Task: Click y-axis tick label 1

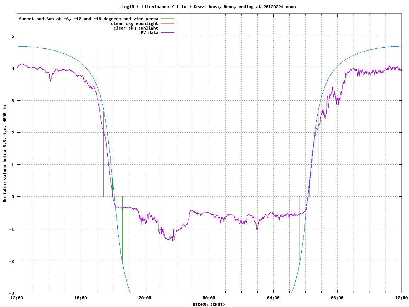Action: click(12, 165)
